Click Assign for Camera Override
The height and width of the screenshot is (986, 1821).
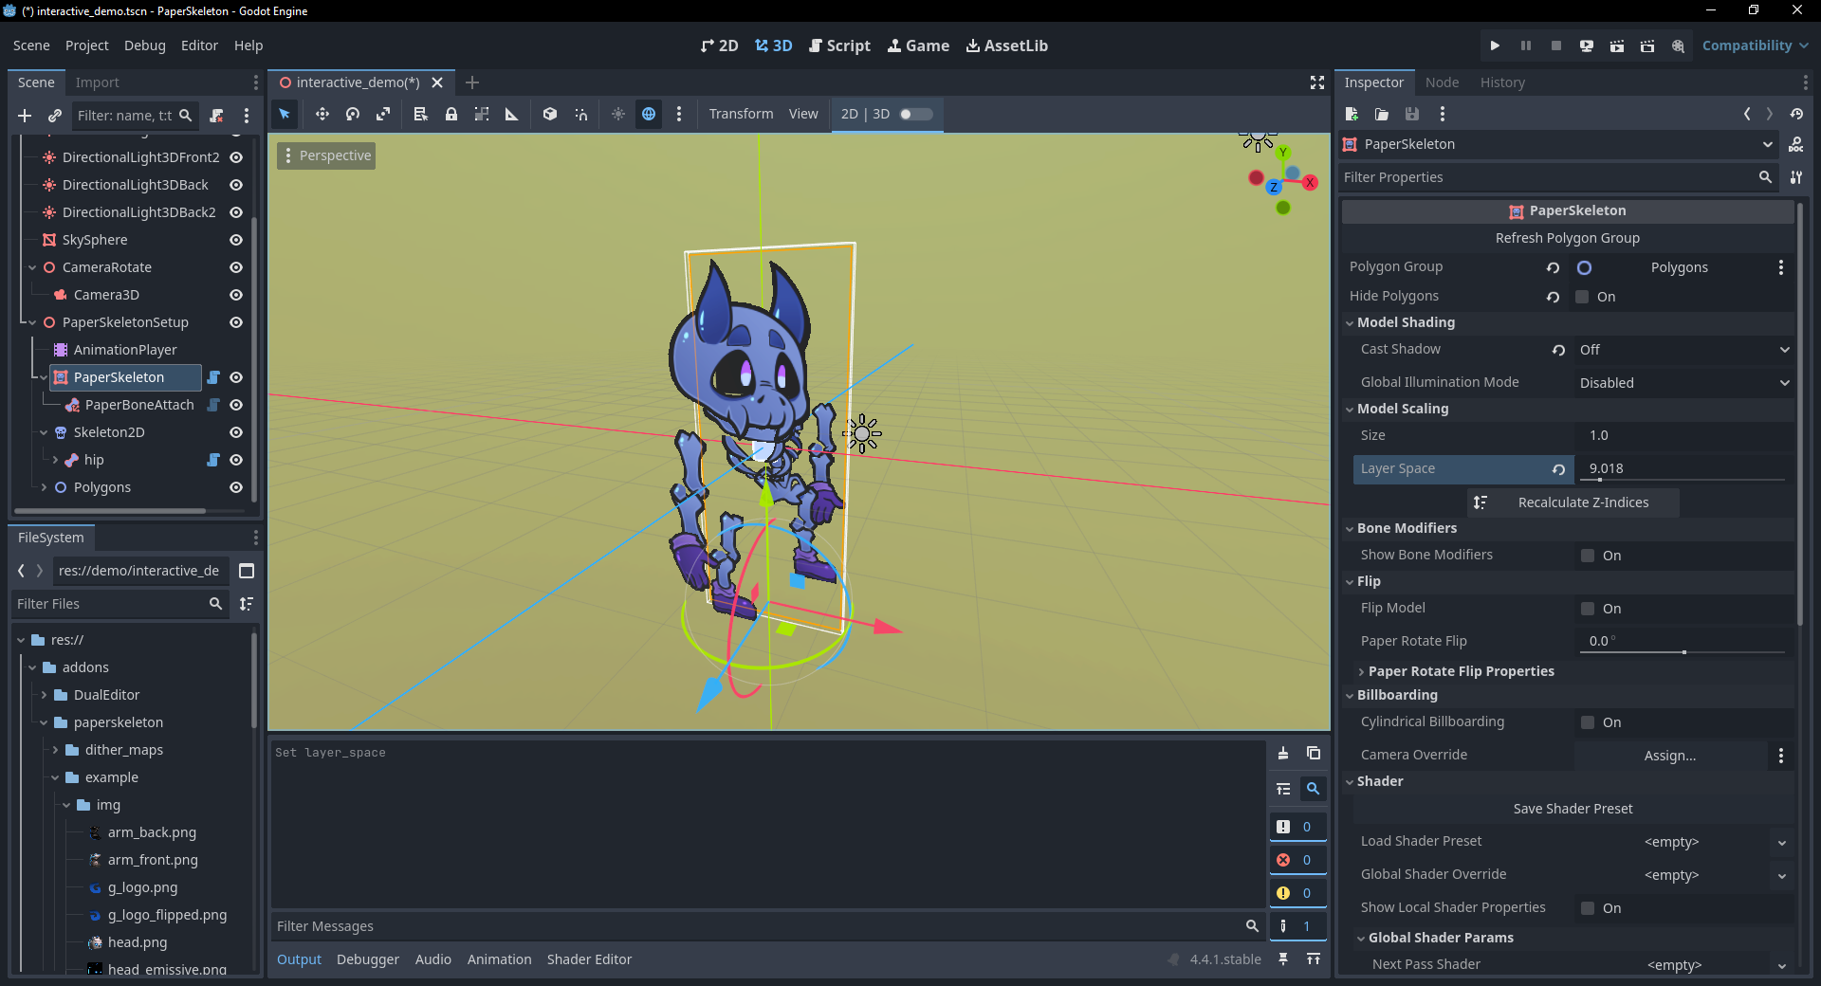click(x=1670, y=756)
